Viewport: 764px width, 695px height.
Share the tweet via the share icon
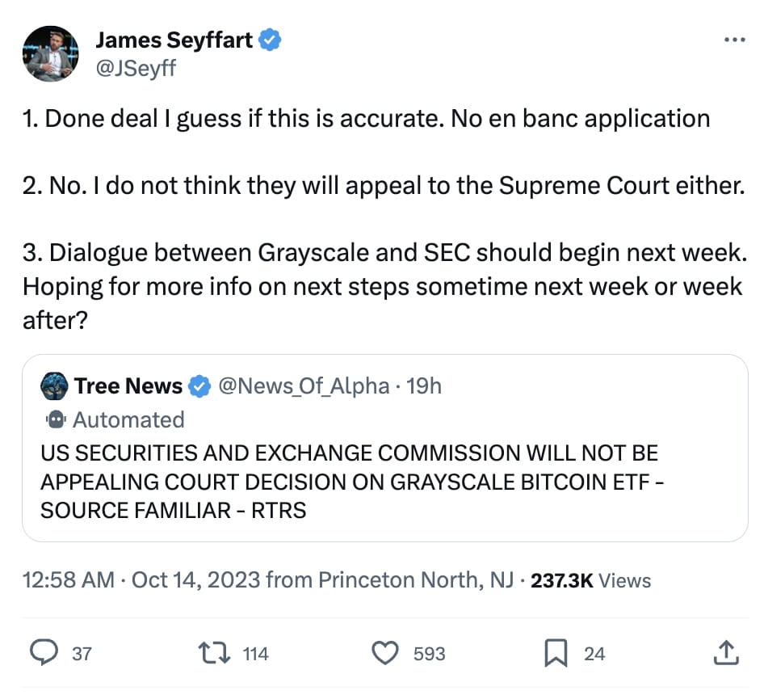pos(725,653)
